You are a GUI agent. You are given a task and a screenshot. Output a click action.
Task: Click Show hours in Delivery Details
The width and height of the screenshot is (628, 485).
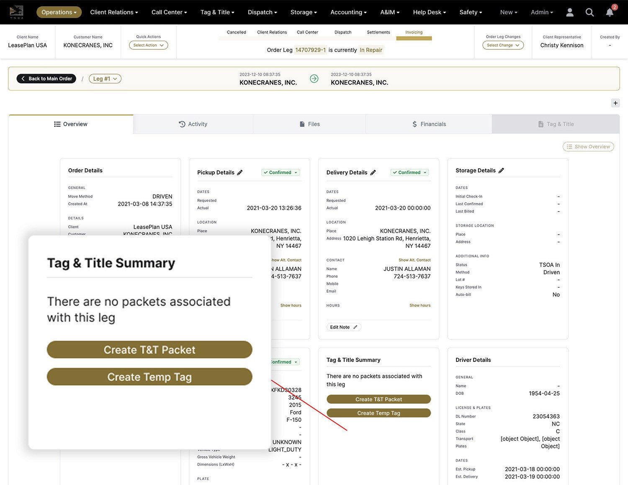coord(420,305)
